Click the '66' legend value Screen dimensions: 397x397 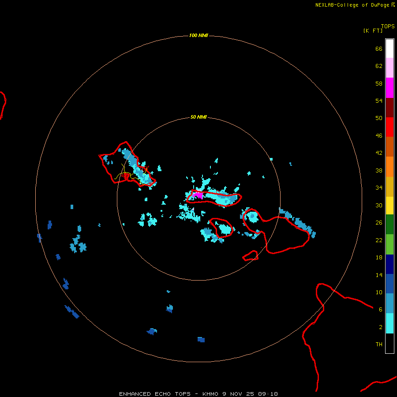click(x=379, y=49)
